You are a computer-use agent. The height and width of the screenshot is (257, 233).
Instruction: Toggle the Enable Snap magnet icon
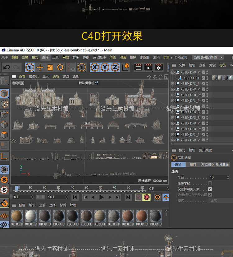(x=4, y=203)
